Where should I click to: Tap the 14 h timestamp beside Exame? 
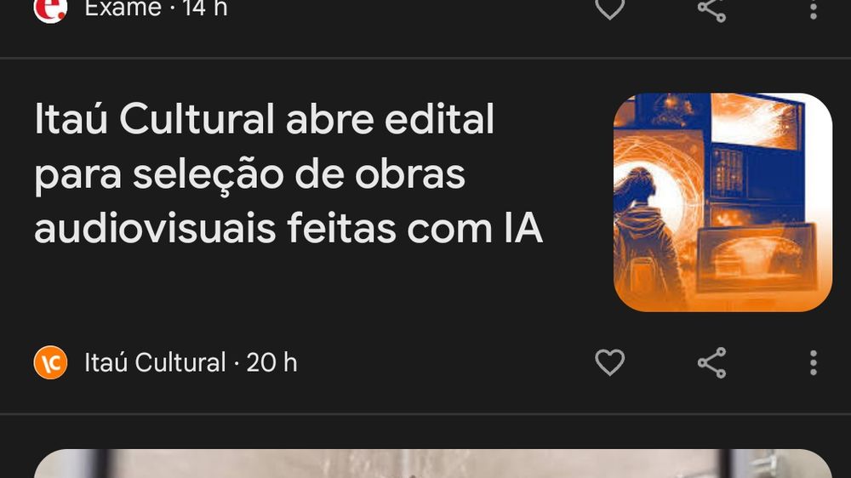coord(204,9)
